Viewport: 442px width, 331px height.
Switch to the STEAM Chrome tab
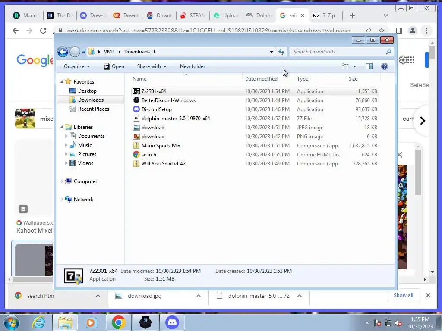click(x=193, y=16)
